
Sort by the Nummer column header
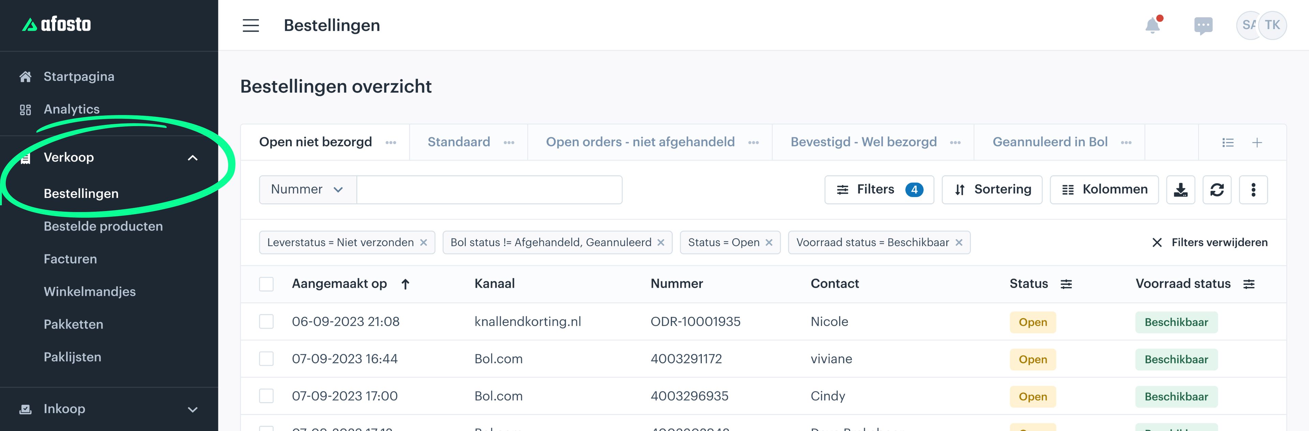tap(677, 284)
